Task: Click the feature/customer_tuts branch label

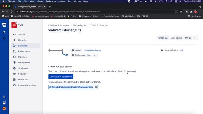Action: point(84,55)
